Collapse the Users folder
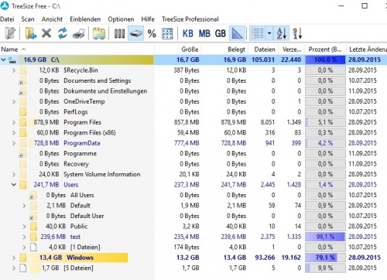This screenshot has height=280, width=387. click(x=14, y=185)
